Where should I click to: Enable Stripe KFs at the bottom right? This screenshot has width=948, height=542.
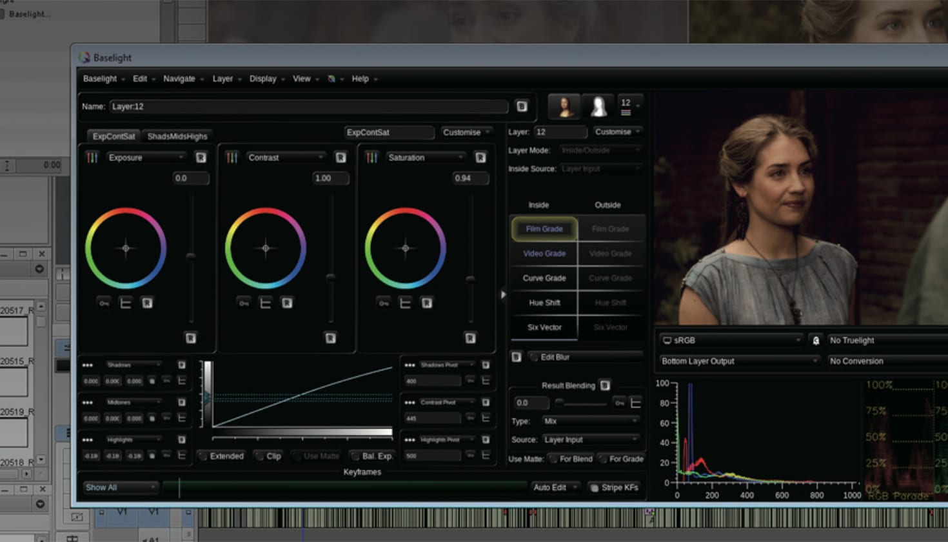click(614, 488)
